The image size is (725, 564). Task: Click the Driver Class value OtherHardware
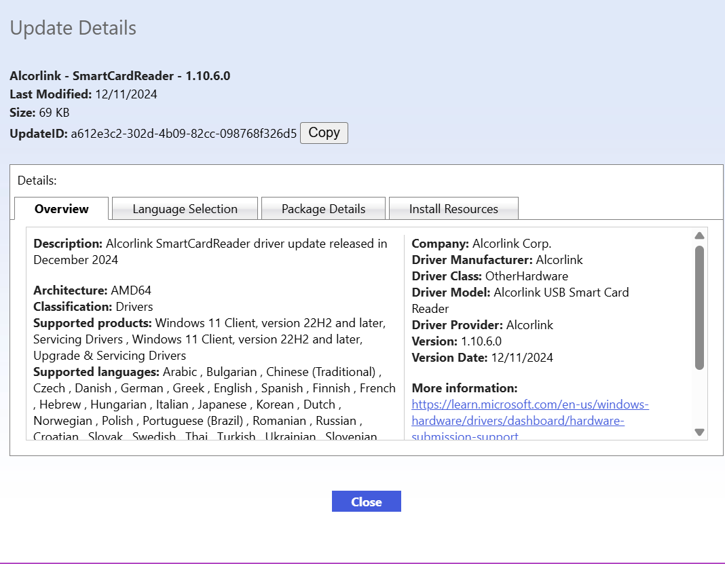pos(527,276)
